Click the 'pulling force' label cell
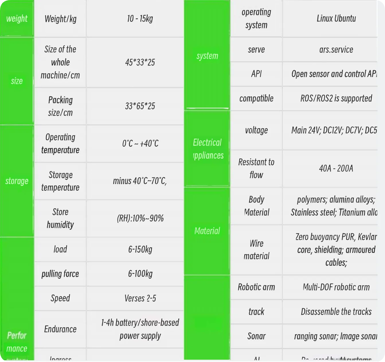 pos(60,274)
